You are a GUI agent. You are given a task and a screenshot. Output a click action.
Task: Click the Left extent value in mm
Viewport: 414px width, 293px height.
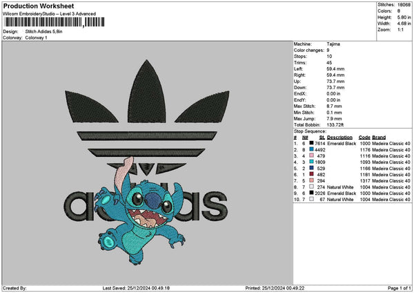click(335, 69)
